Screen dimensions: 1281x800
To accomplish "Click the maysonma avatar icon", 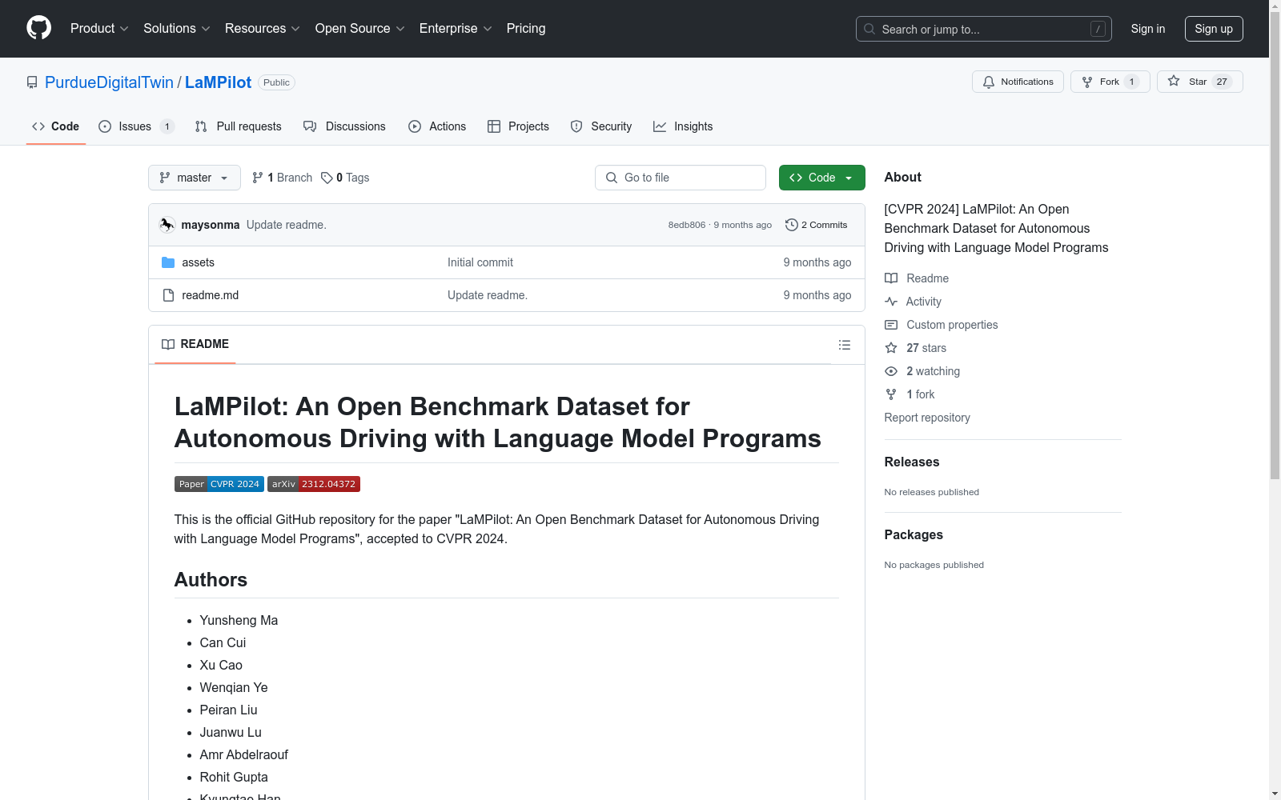I will pos(167,225).
